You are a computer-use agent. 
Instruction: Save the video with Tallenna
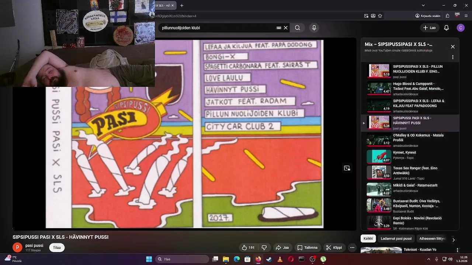tap(308, 248)
